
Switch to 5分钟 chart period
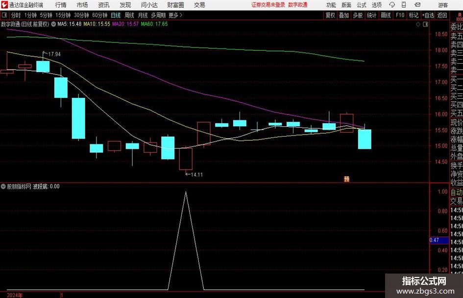tap(46, 15)
